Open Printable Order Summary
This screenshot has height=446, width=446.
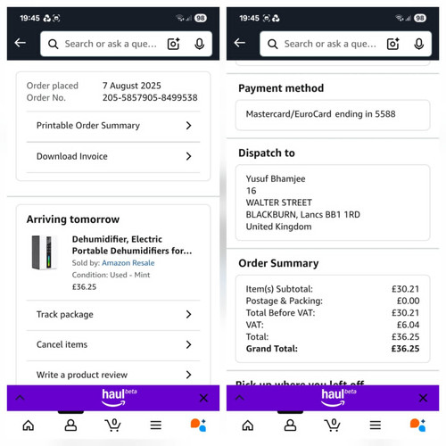pyautogui.click(x=113, y=126)
